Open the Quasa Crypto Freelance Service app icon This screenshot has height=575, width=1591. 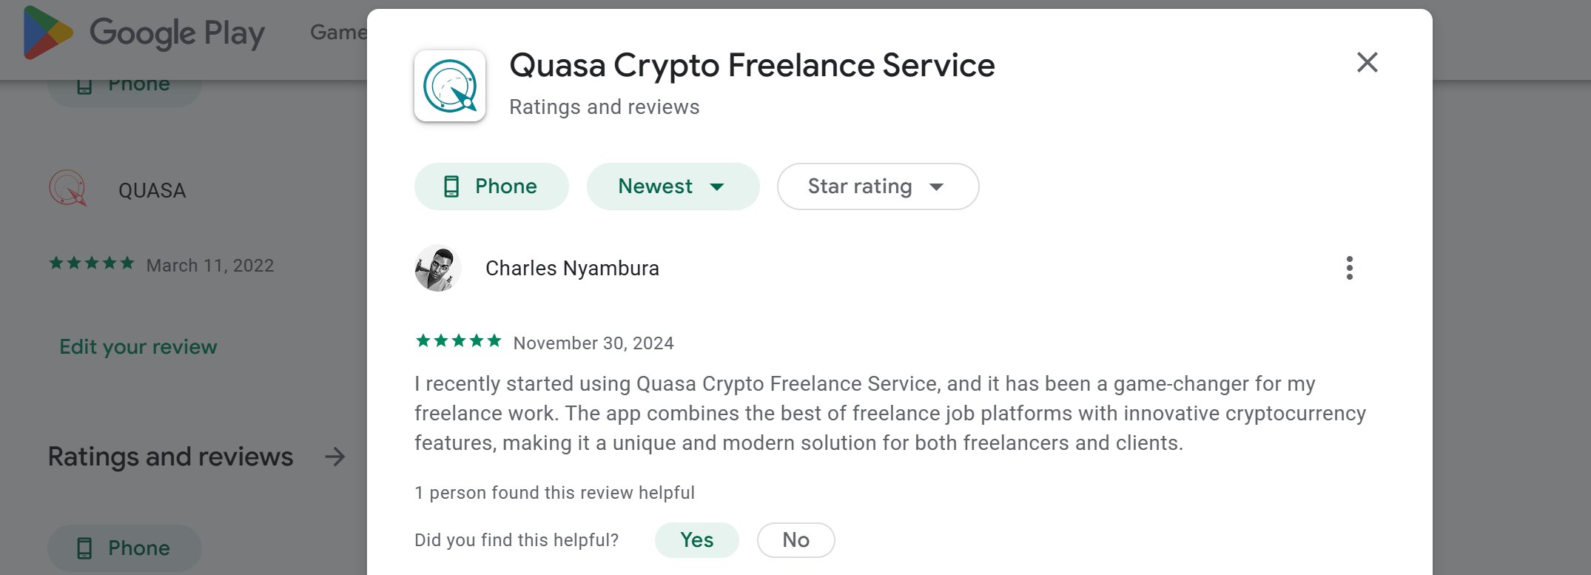coord(450,86)
